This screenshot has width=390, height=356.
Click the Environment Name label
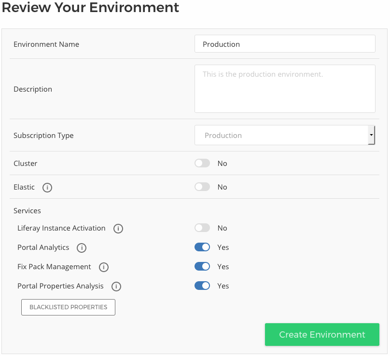coord(46,44)
